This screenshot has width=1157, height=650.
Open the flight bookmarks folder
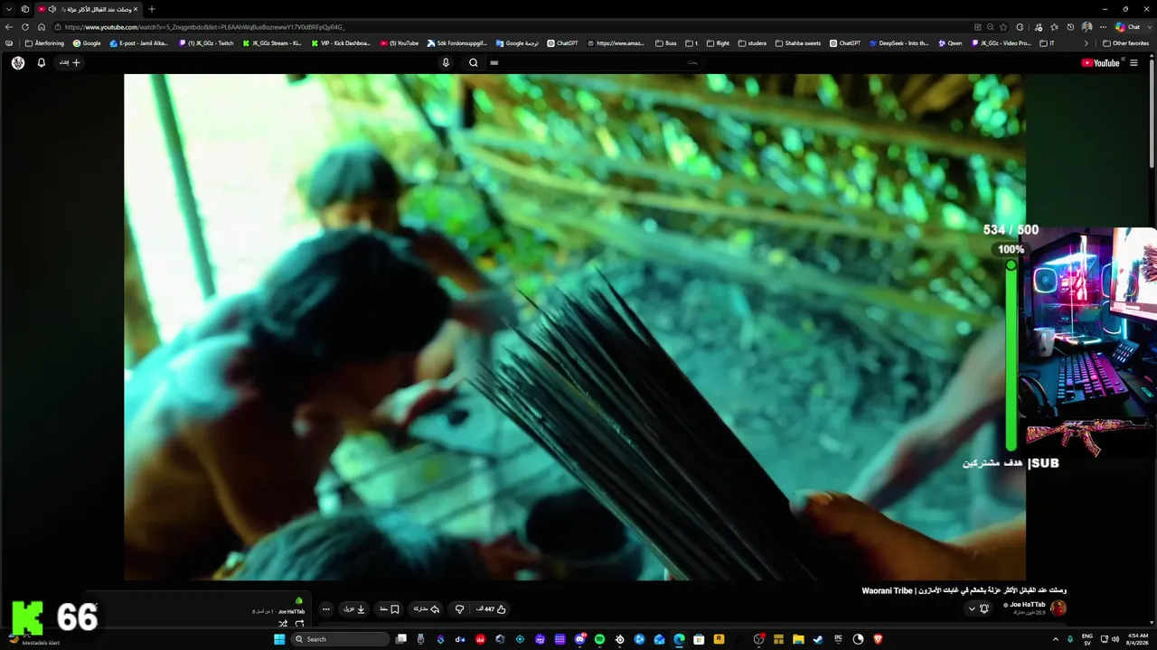click(718, 42)
